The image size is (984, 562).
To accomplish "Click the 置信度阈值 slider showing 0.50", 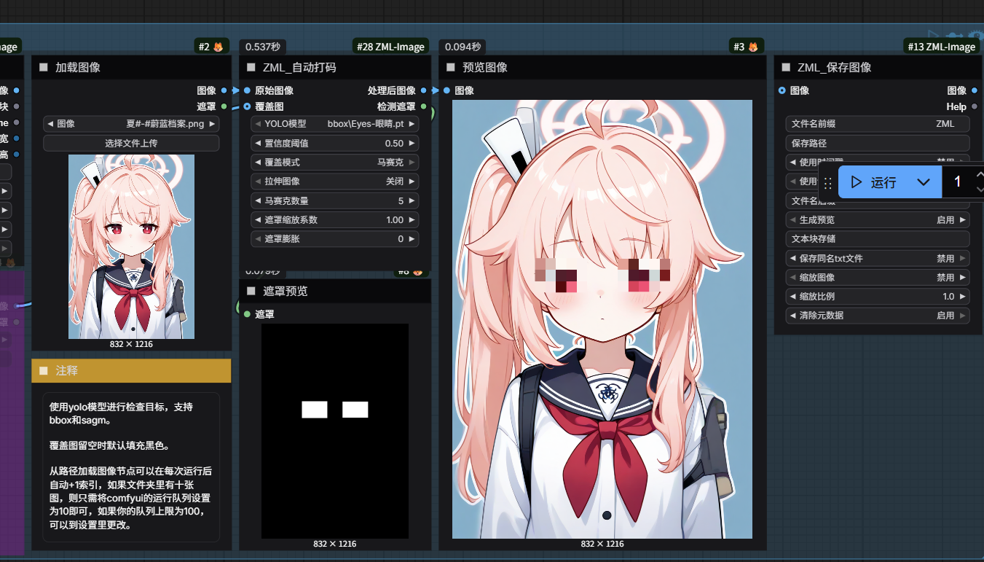I will coord(335,143).
